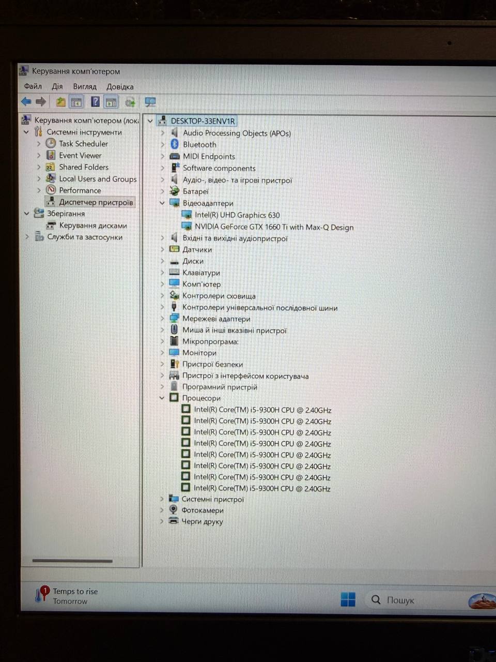Collapse the DESKTOP-33ENV1R root node

pyautogui.click(x=150, y=121)
